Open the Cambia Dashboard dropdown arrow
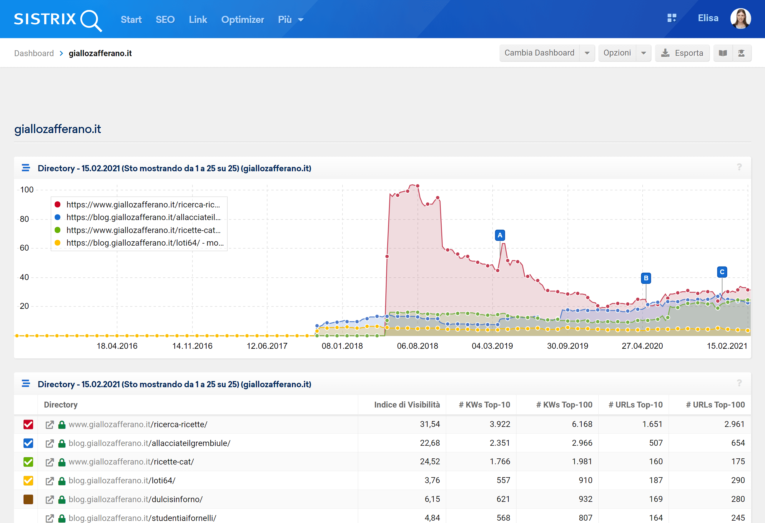 (x=587, y=53)
